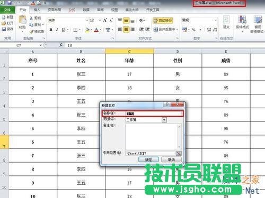
Task: Switch to the 公式 Formulas tab
Action: click(72, 10)
